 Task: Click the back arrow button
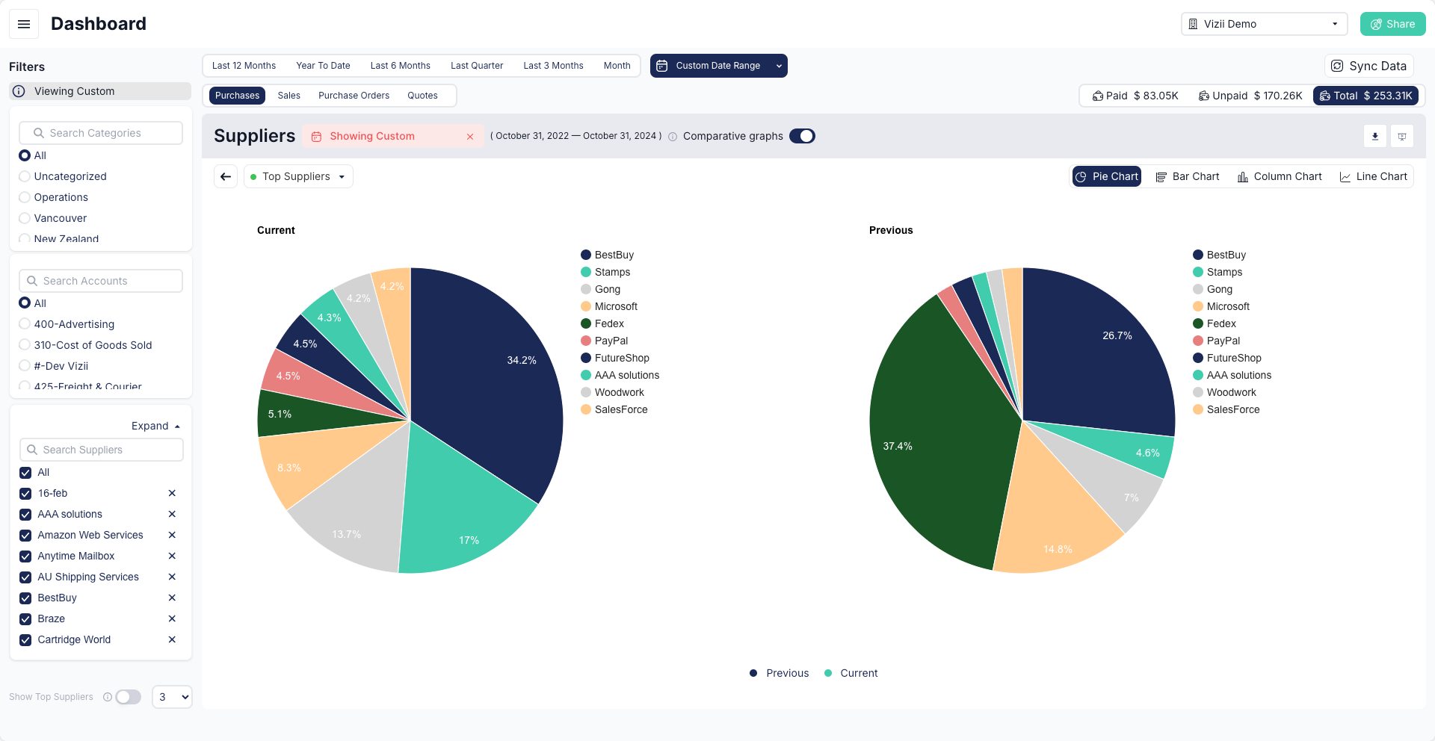click(x=226, y=176)
